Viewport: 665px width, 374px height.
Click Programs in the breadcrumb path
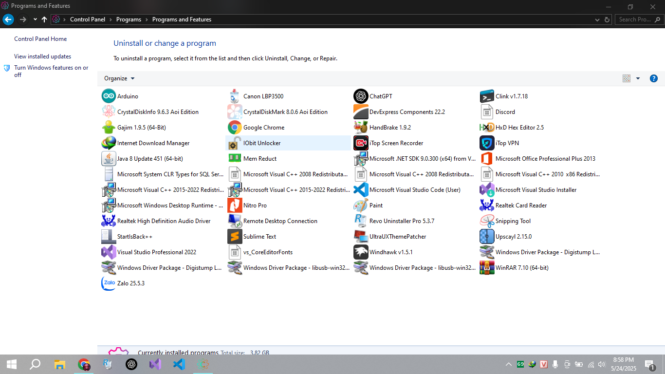pos(129,19)
